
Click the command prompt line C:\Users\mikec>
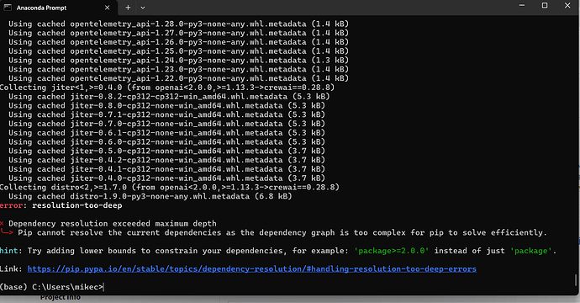click(52, 287)
